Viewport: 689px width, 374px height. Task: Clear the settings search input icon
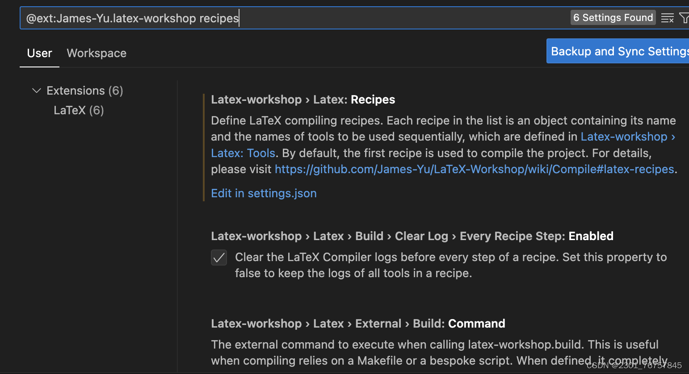pos(668,18)
